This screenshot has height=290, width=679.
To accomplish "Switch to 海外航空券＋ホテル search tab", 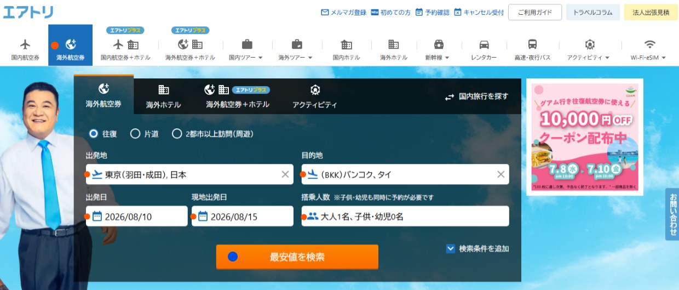I will coord(238,96).
